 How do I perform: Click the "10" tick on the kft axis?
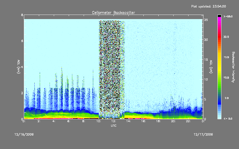pos(206,79)
